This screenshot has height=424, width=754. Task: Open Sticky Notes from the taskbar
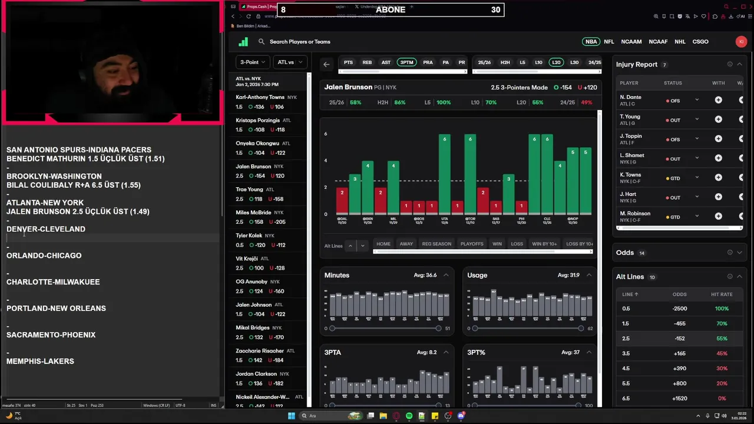435,416
